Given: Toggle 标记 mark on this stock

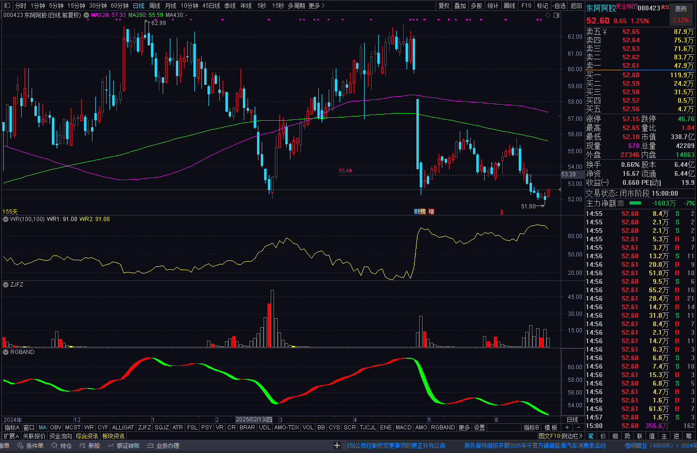Looking at the screenshot, I should 543,6.
